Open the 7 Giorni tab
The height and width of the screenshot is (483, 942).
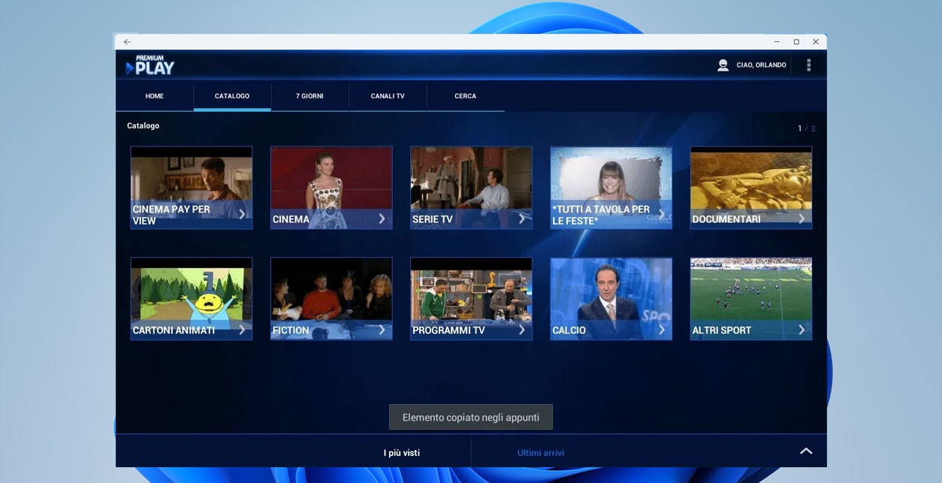[309, 96]
